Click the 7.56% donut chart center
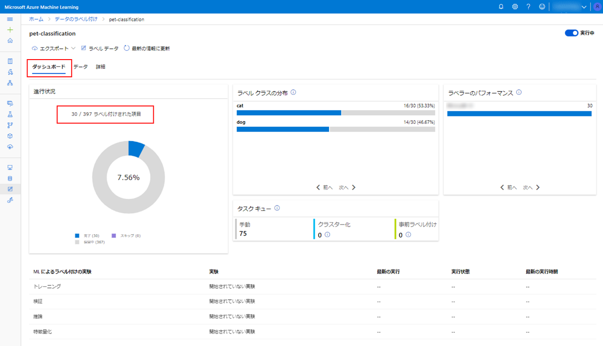The width and height of the screenshot is (603, 346). (129, 177)
